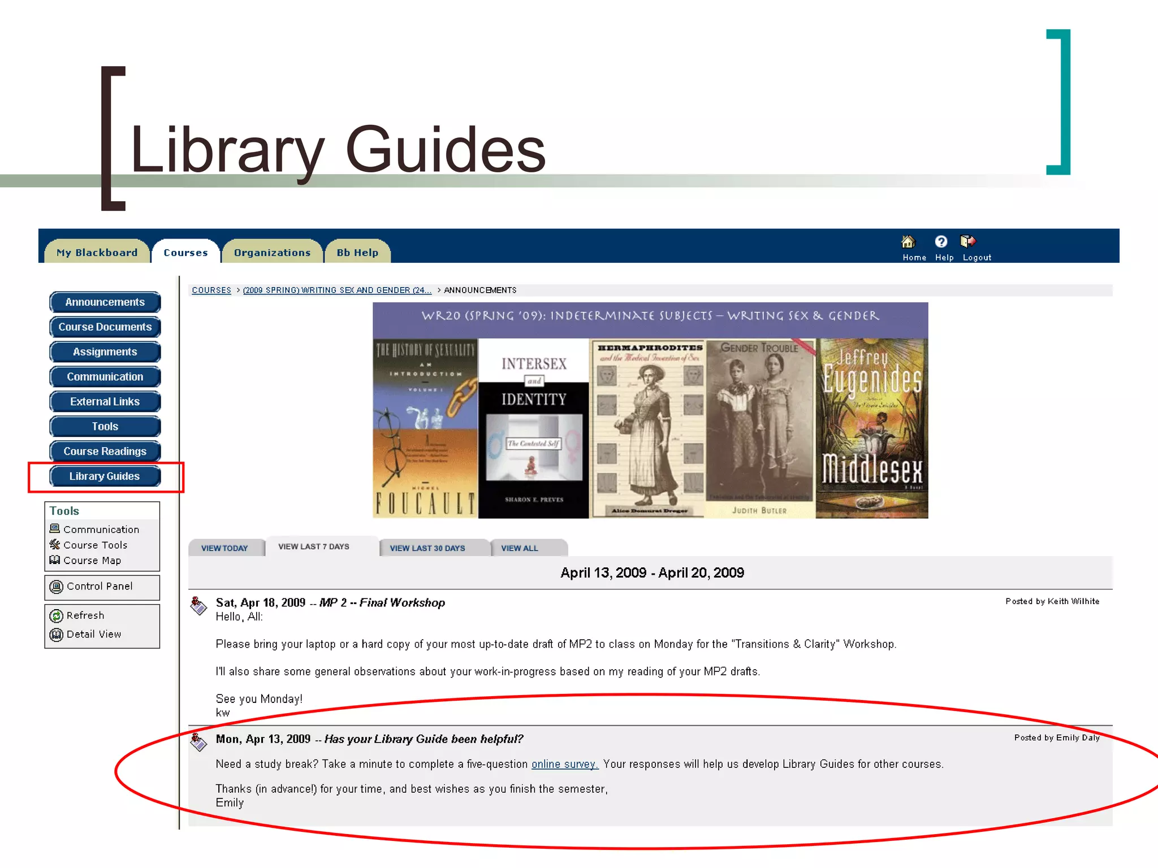Viewport: 1158px width, 868px height.
Task: Click the Help question mark icon
Action: click(941, 242)
